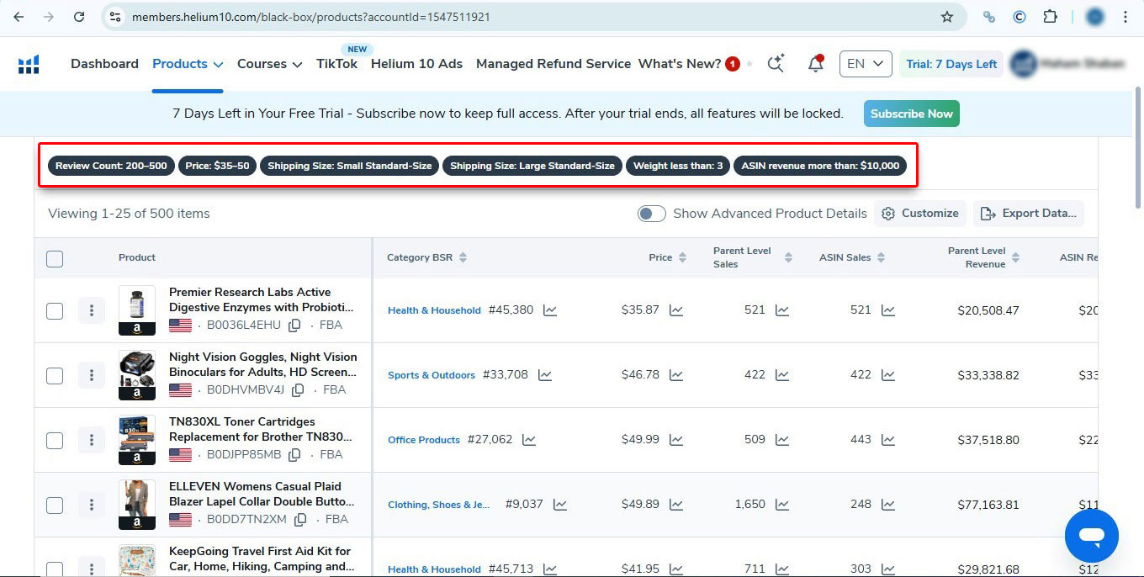The height and width of the screenshot is (577, 1144).
Task: Click Subscribe Now button
Action: coord(912,114)
